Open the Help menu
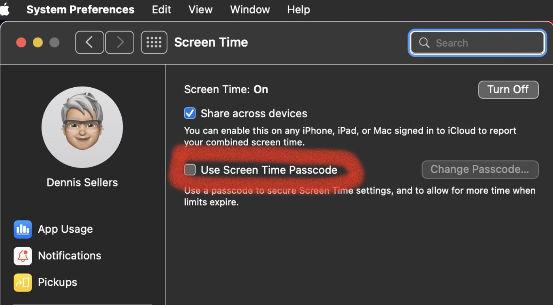The image size is (553, 305). [299, 9]
